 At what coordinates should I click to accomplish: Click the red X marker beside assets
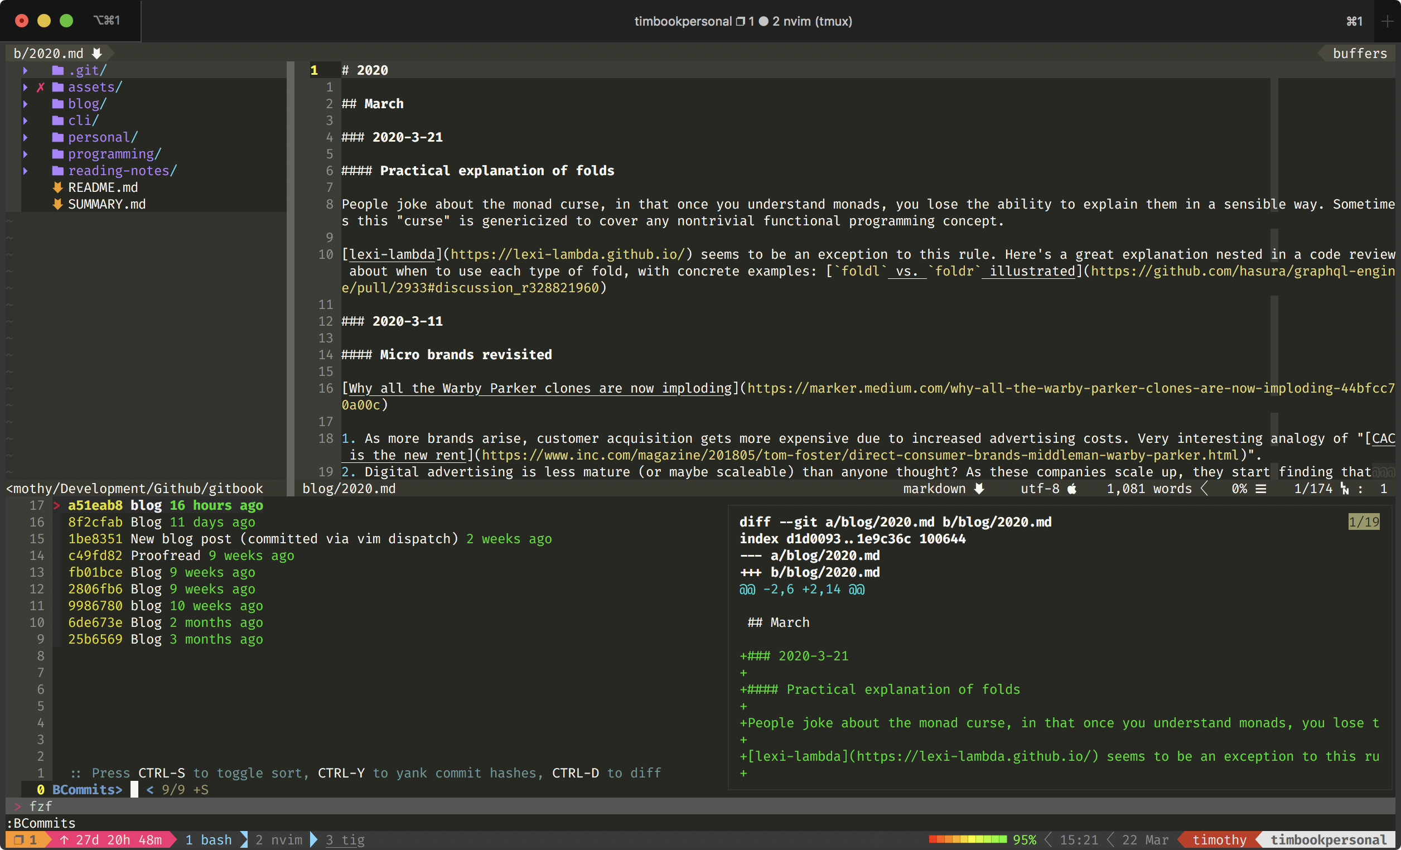pos(40,87)
